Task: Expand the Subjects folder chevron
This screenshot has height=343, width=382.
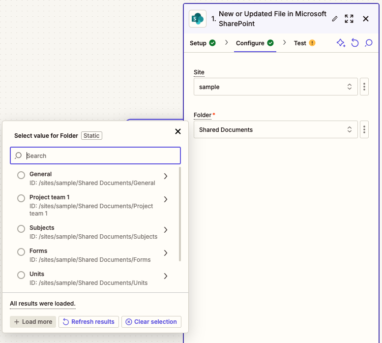Action: coord(166,230)
